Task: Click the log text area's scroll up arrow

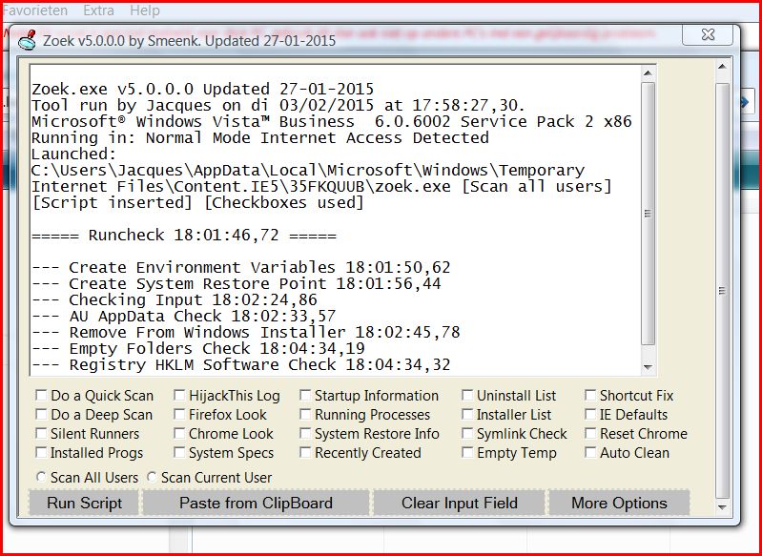Action: (648, 72)
